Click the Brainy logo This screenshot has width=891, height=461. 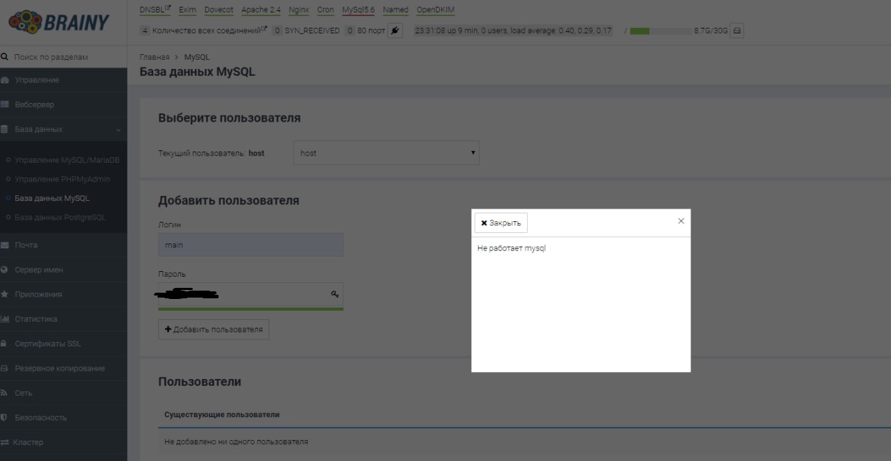(59, 22)
